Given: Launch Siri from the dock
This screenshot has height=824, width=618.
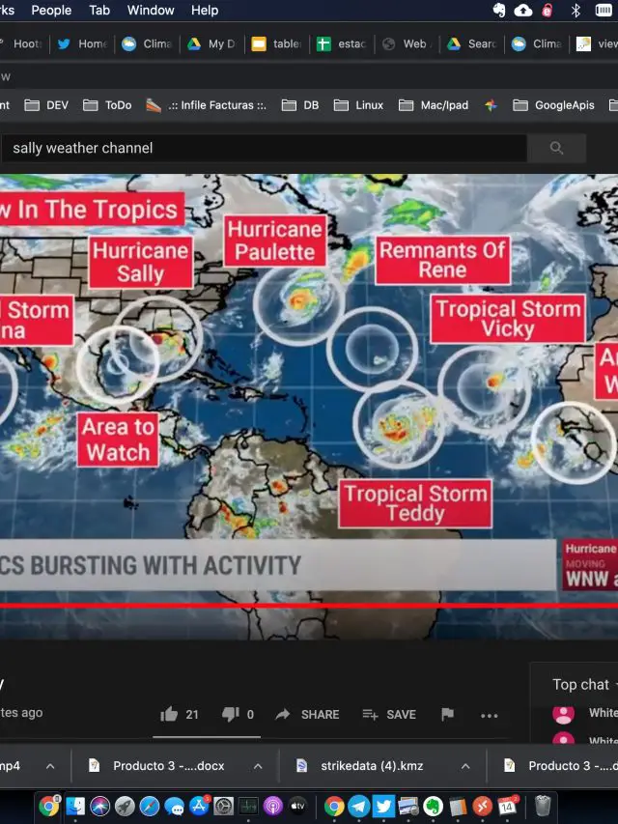Looking at the screenshot, I should click(x=99, y=806).
